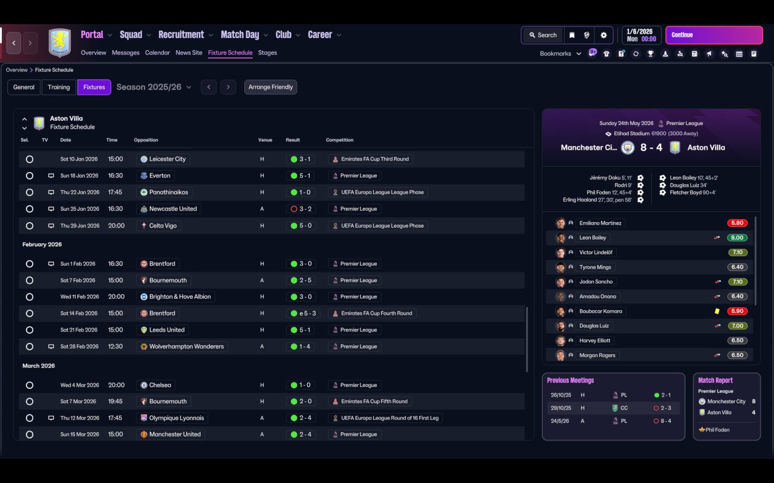Click the bookmark icon beside Search

pos(571,35)
